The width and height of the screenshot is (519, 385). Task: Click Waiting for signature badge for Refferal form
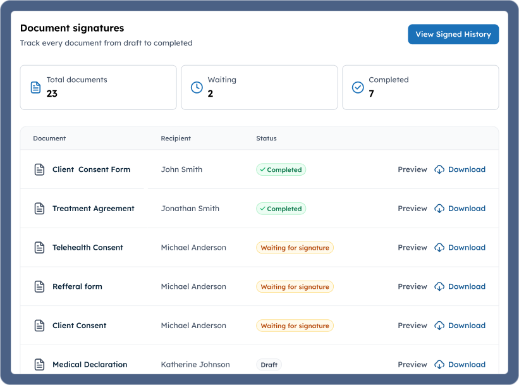295,286
